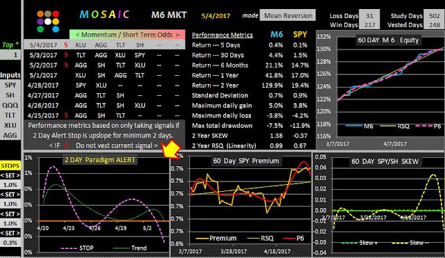
Task: Click the Win Days value 217
Action: [369, 25]
